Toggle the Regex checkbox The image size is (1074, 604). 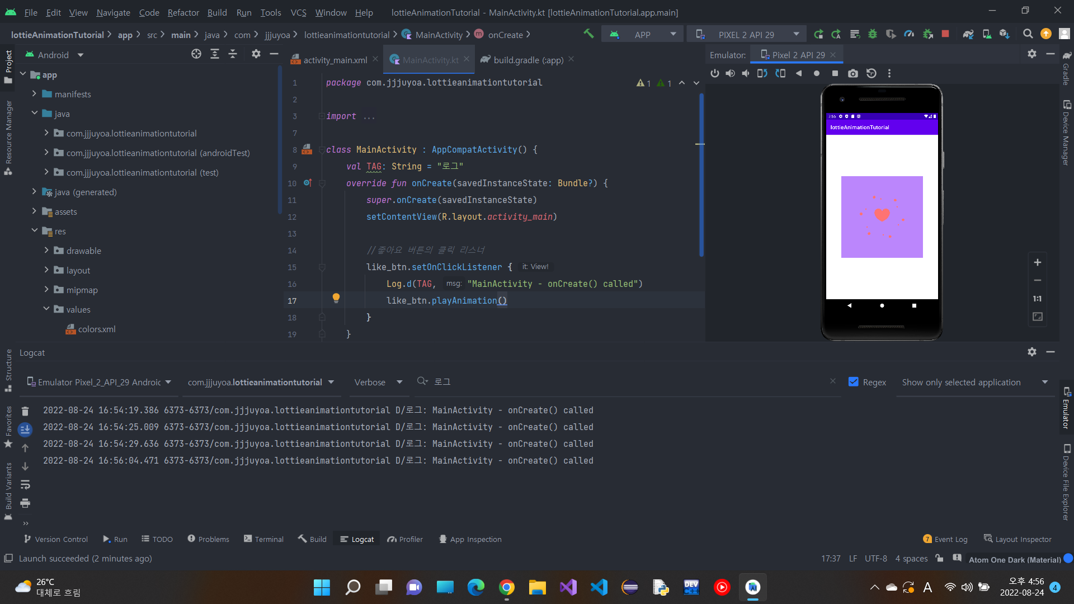tap(854, 382)
